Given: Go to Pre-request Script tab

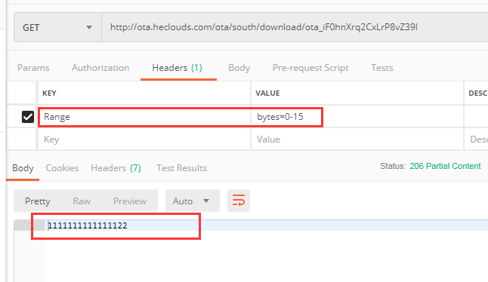Looking at the screenshot, I should tap(310, 68).
